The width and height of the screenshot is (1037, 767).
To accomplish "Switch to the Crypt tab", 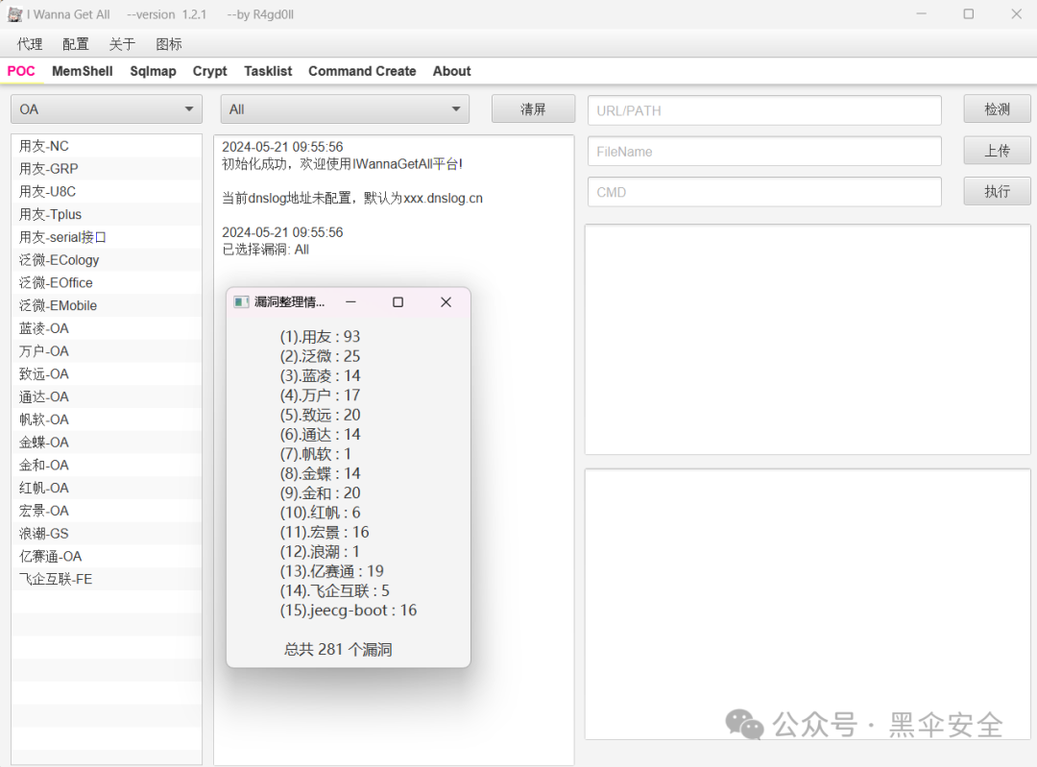I will (209, 71).
